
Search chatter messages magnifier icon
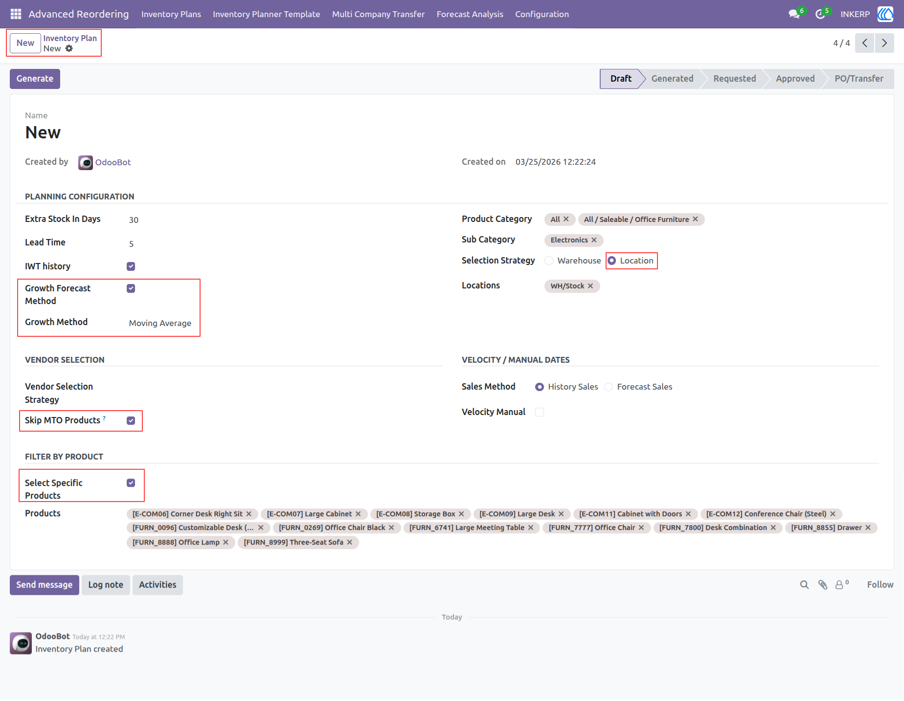point(804,585)
